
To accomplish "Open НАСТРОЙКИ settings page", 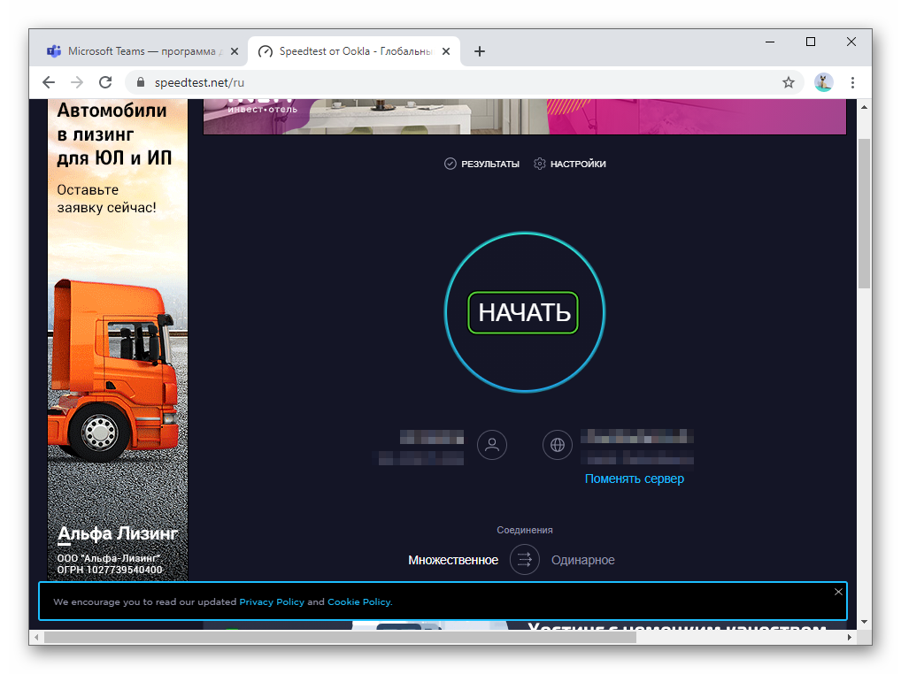I will [x=569, y=165].
